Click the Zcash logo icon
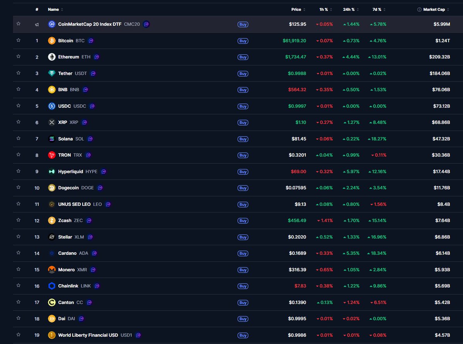 (x=52, y=221)
